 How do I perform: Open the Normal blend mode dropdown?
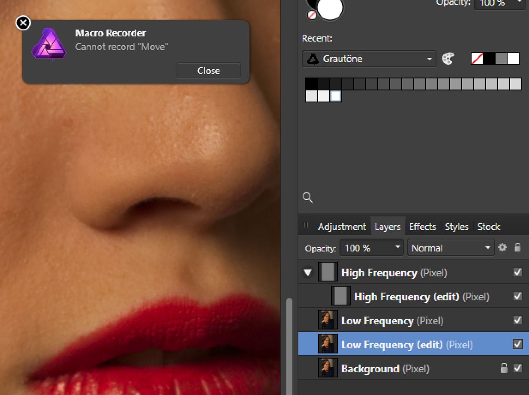pos(450,248)
